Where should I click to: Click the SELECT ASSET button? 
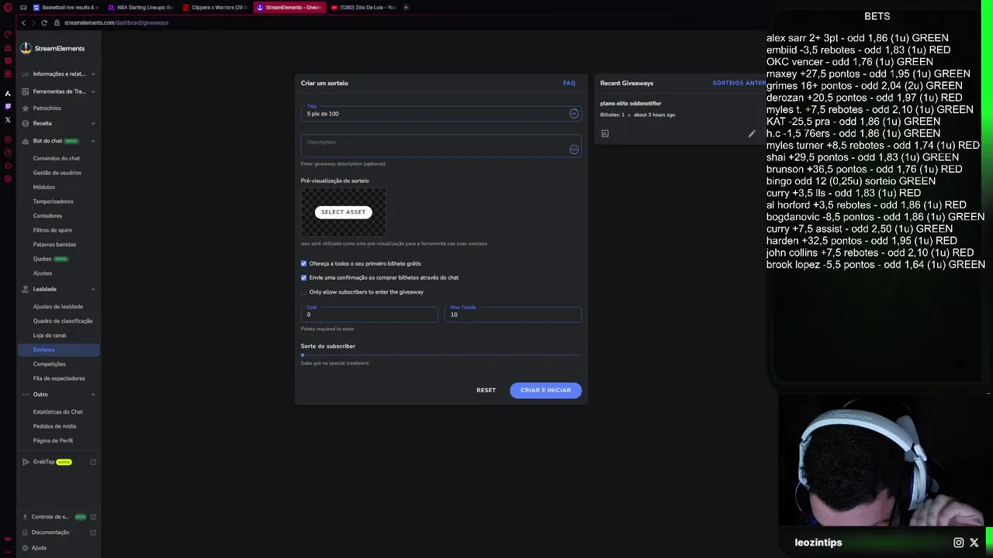pyautogui.click(x=343, y=212)
